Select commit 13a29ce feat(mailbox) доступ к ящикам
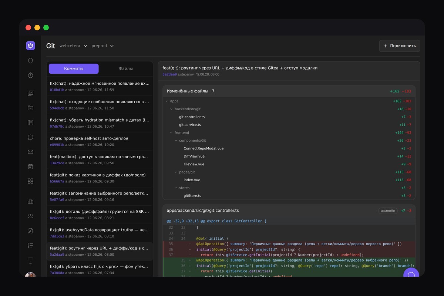Viewport: 444px width, 296px height. (x=100, y=160)
